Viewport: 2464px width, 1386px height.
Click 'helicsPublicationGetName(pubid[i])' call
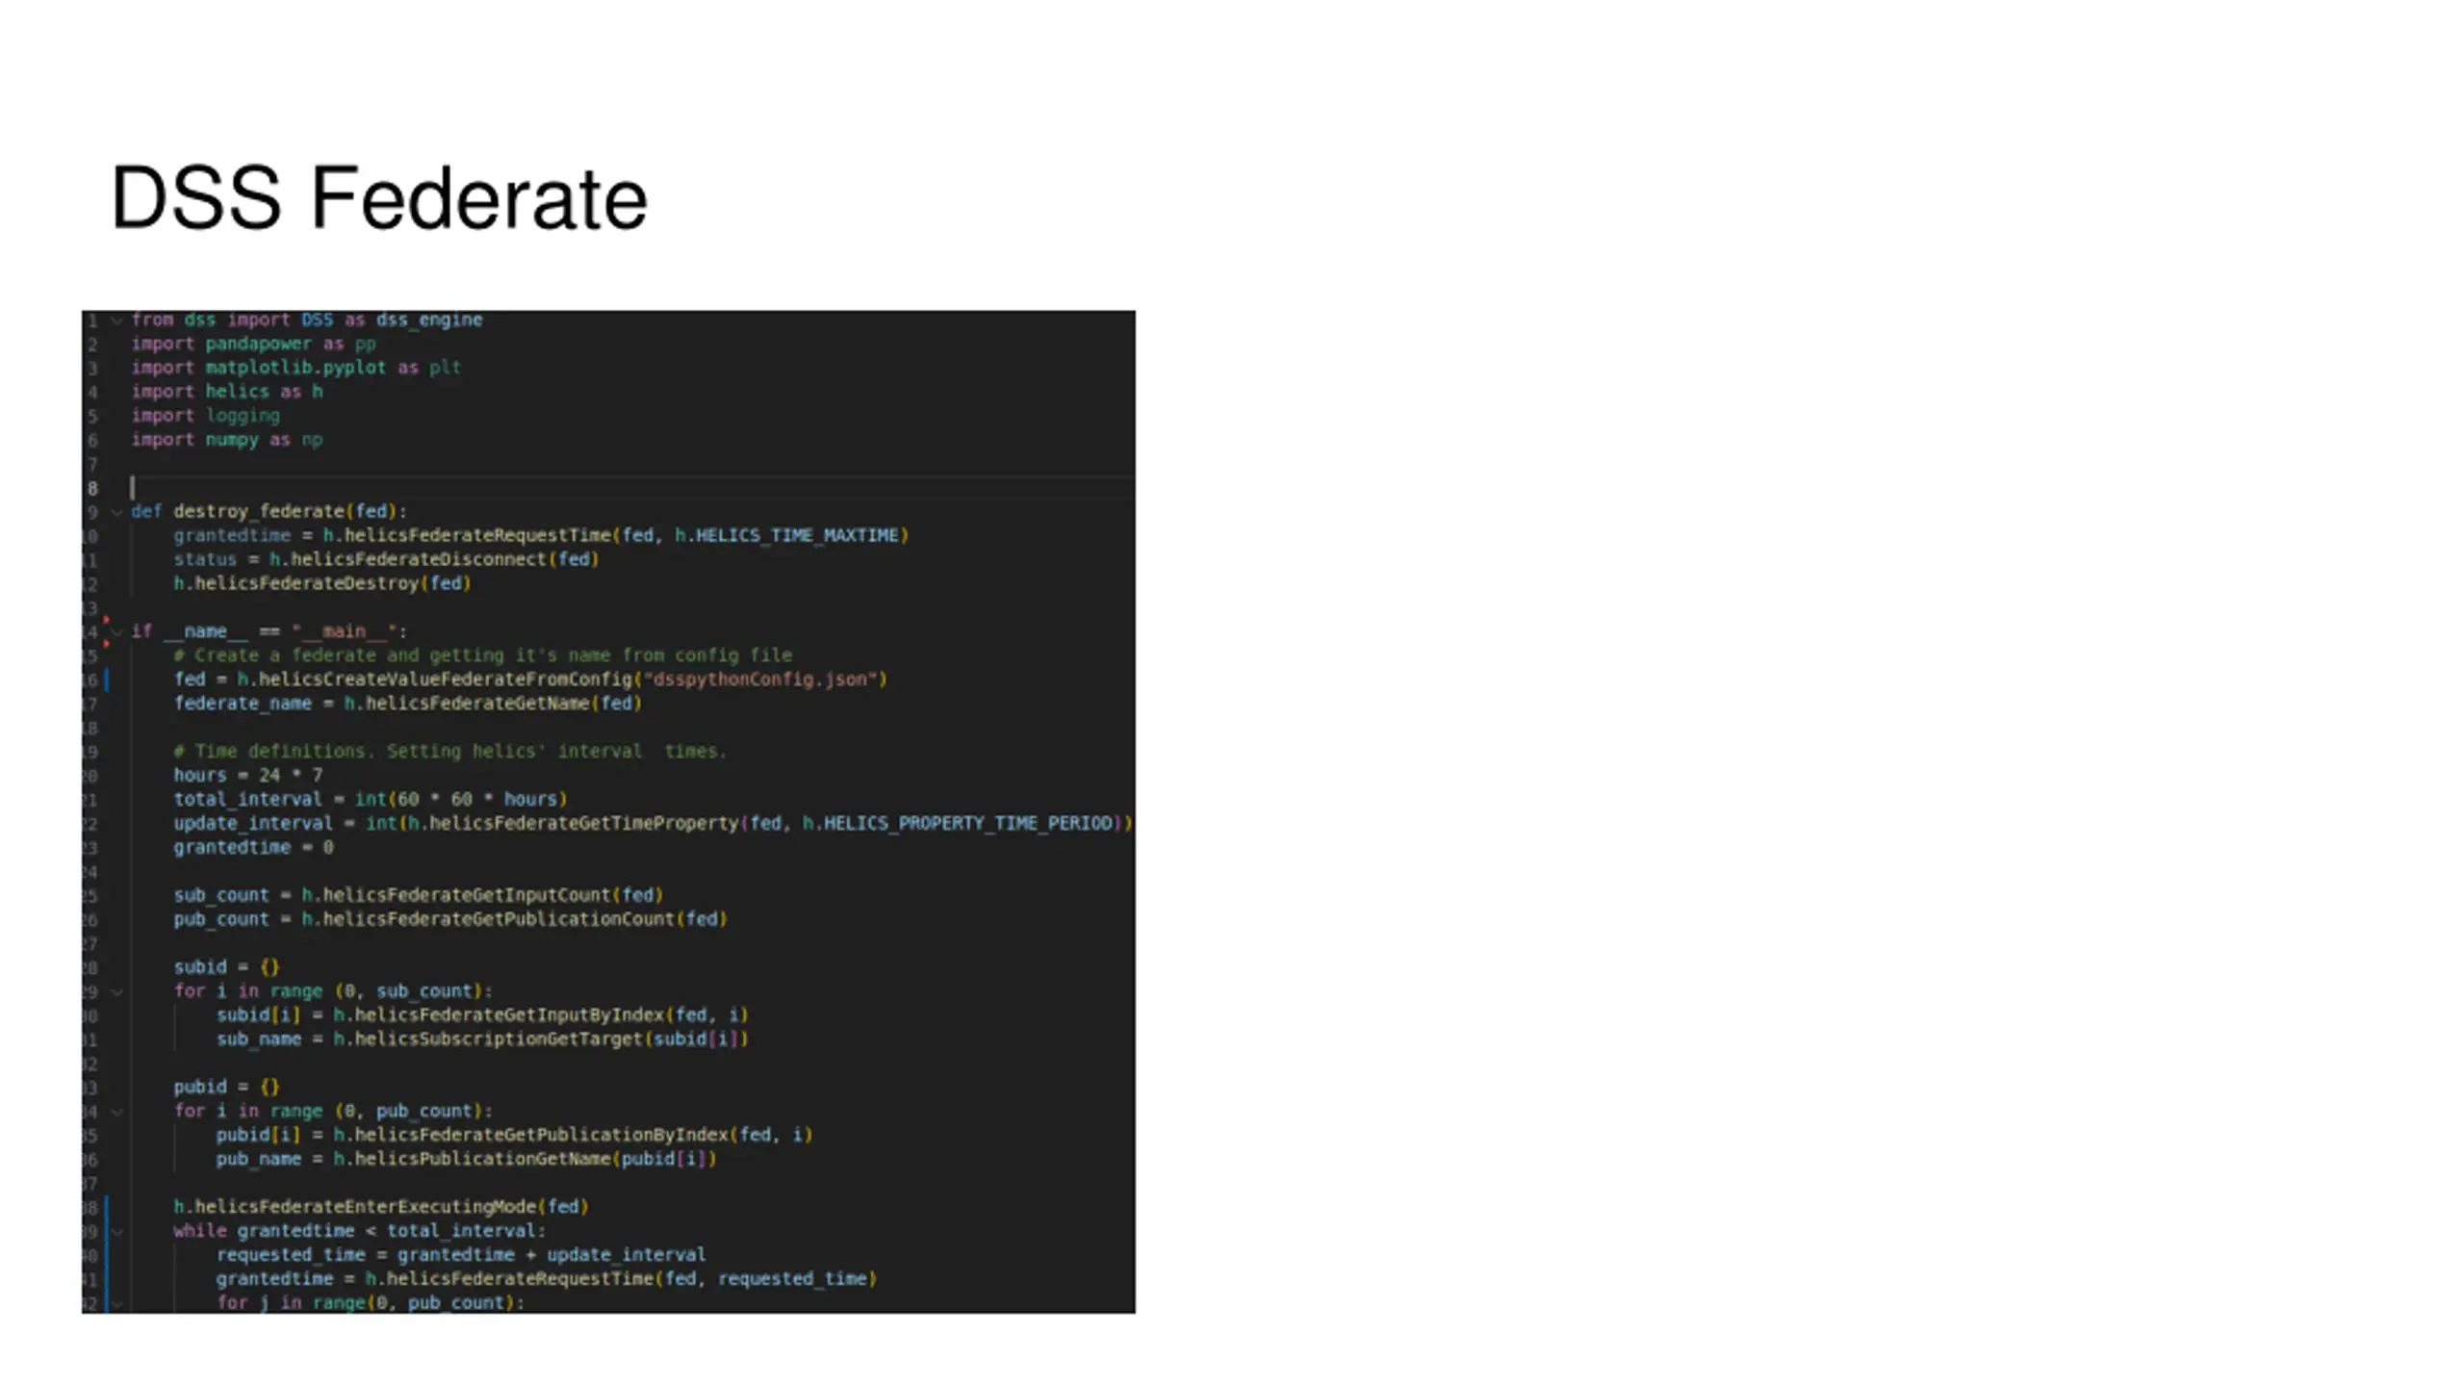point(535,1159)
